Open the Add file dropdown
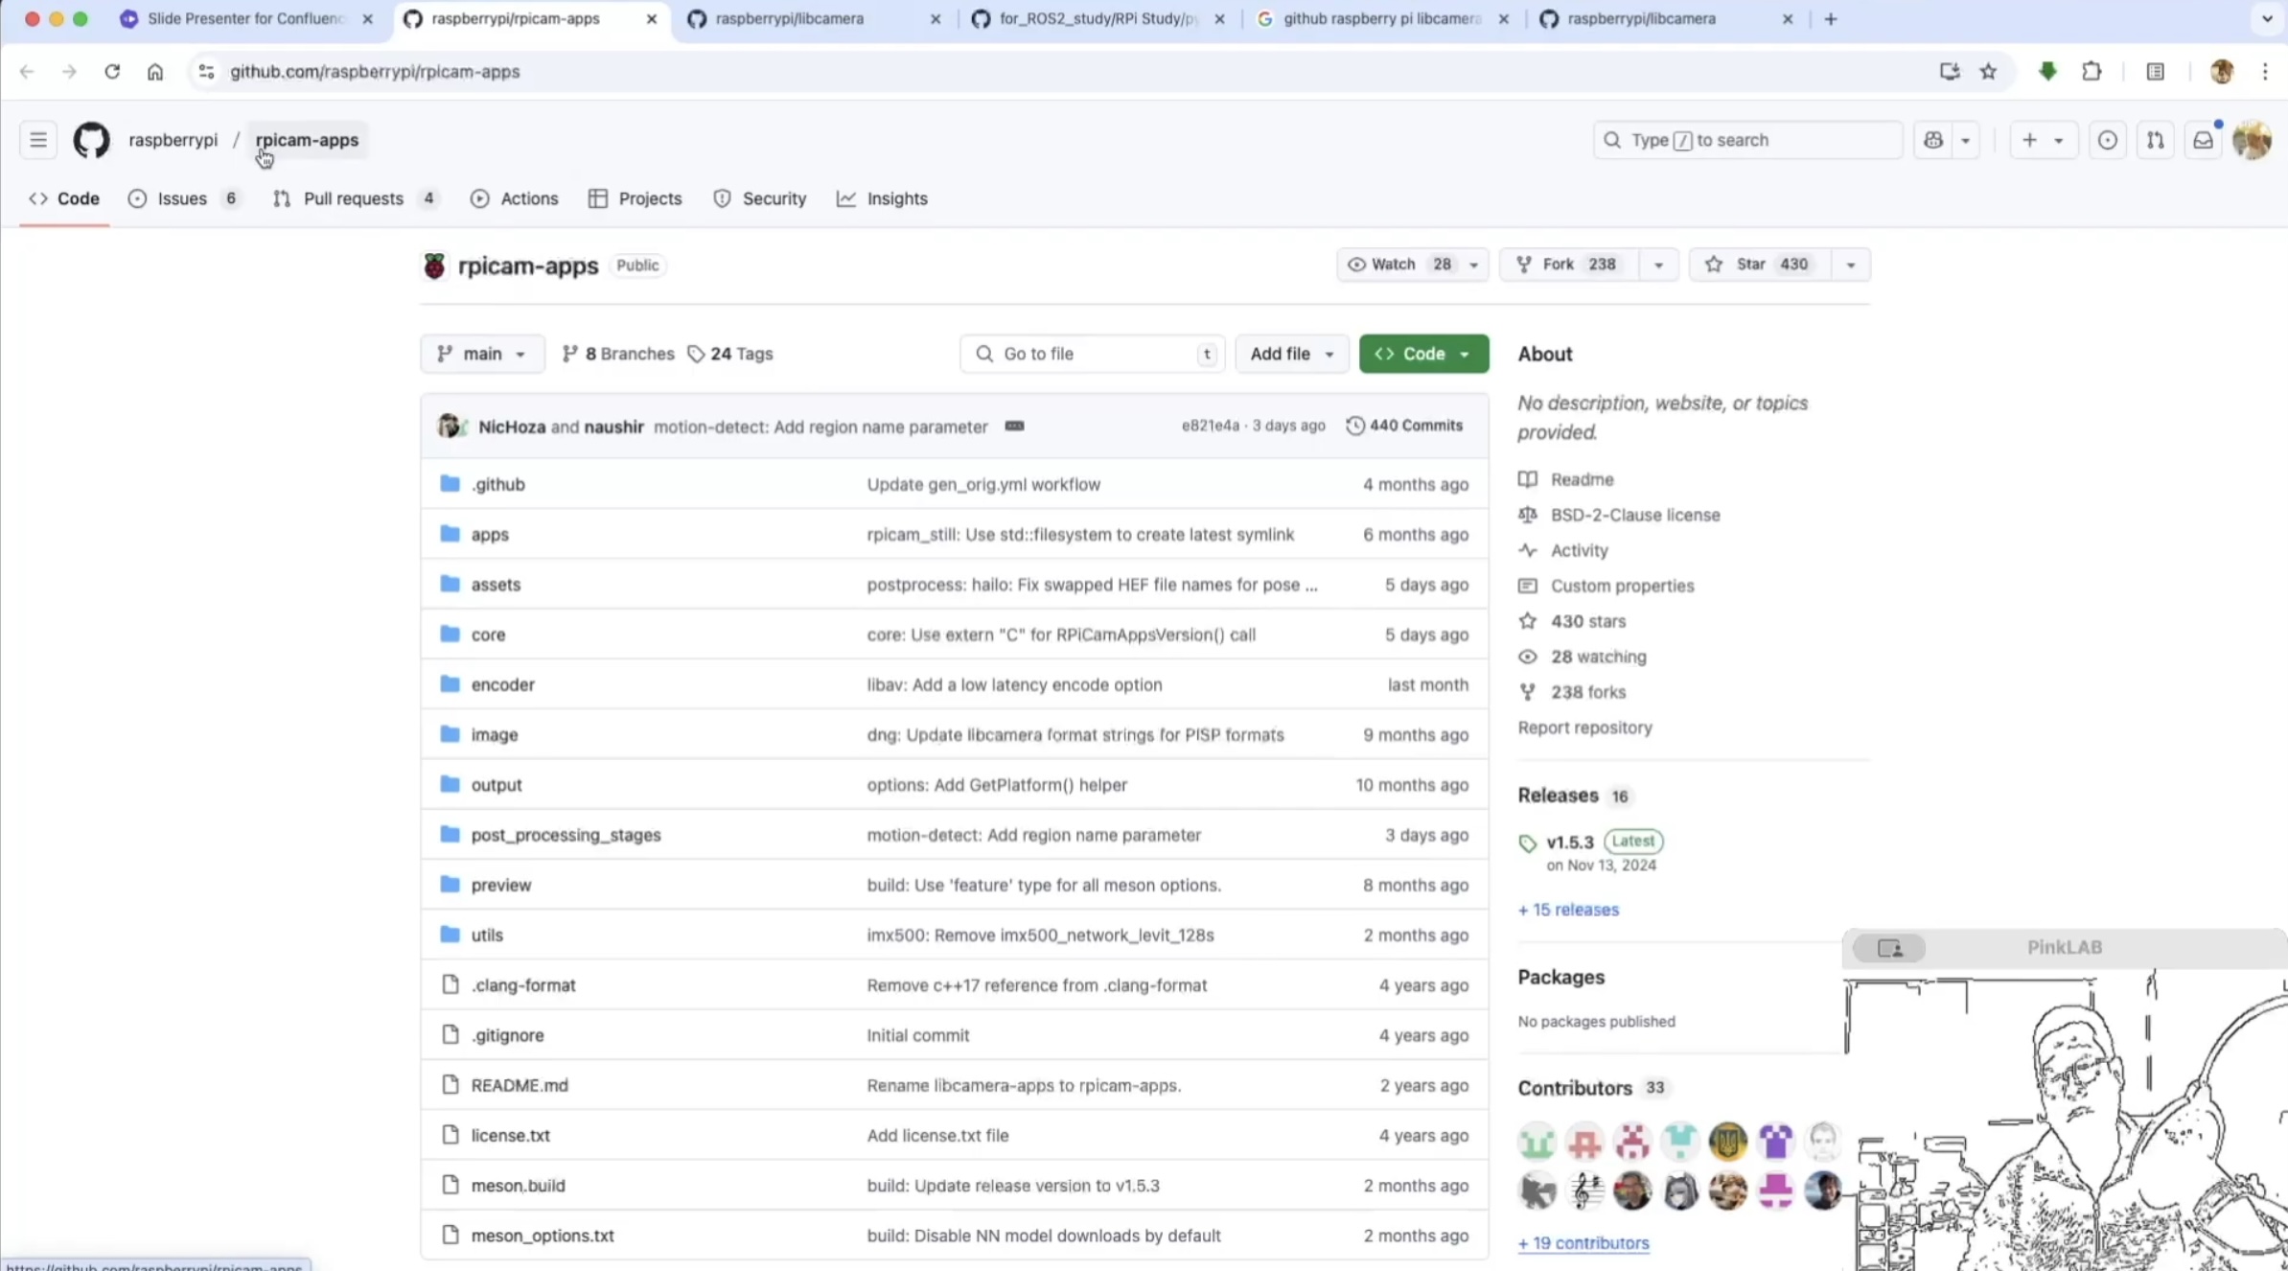2288x1271 pixels. (x=1291, y=354)
